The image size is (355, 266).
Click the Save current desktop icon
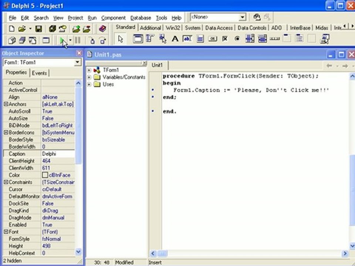257,17
